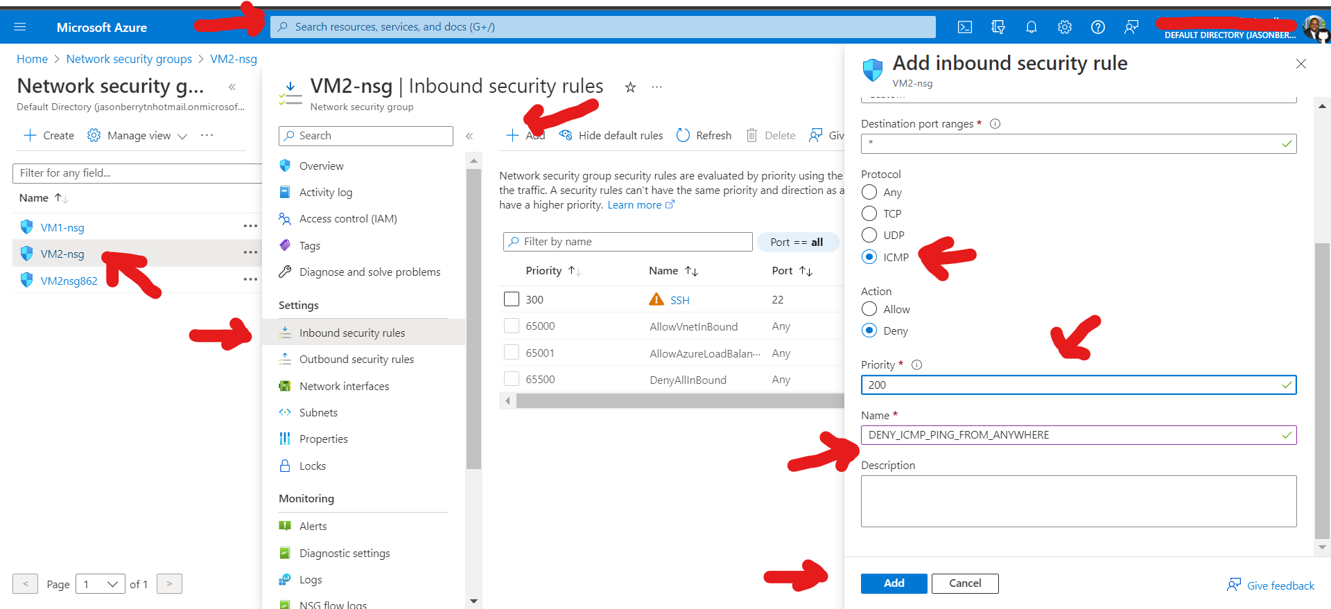Open the help question mark icon
Screen dimensions: 1331x609
pyautogui.click(x=1097, y=27)
